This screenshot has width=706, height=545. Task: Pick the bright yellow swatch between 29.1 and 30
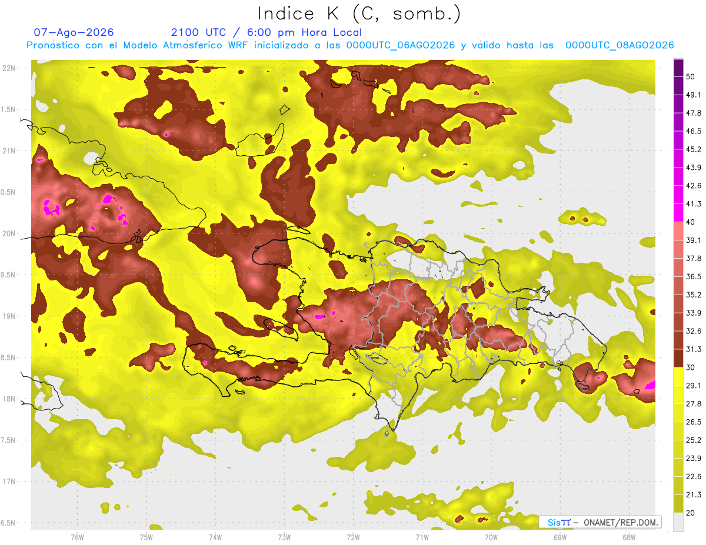tap(679, 376)
